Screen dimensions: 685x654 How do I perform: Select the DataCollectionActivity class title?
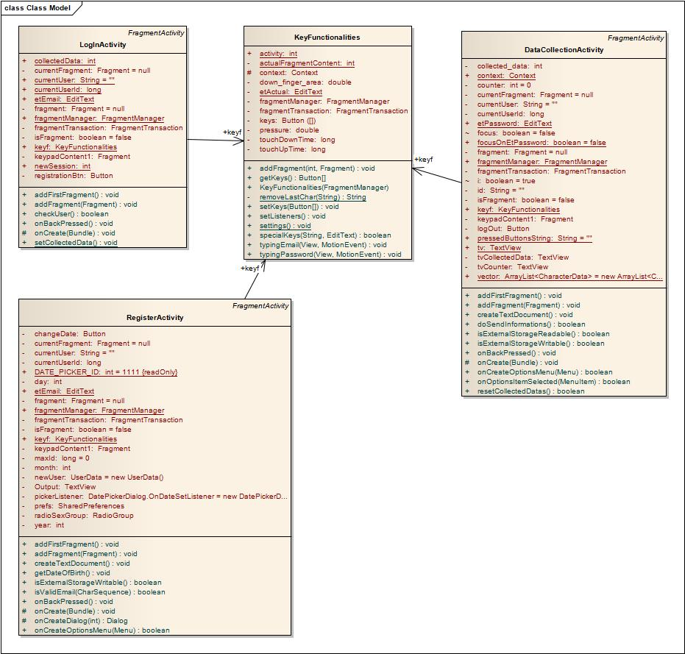click(564, 50)
